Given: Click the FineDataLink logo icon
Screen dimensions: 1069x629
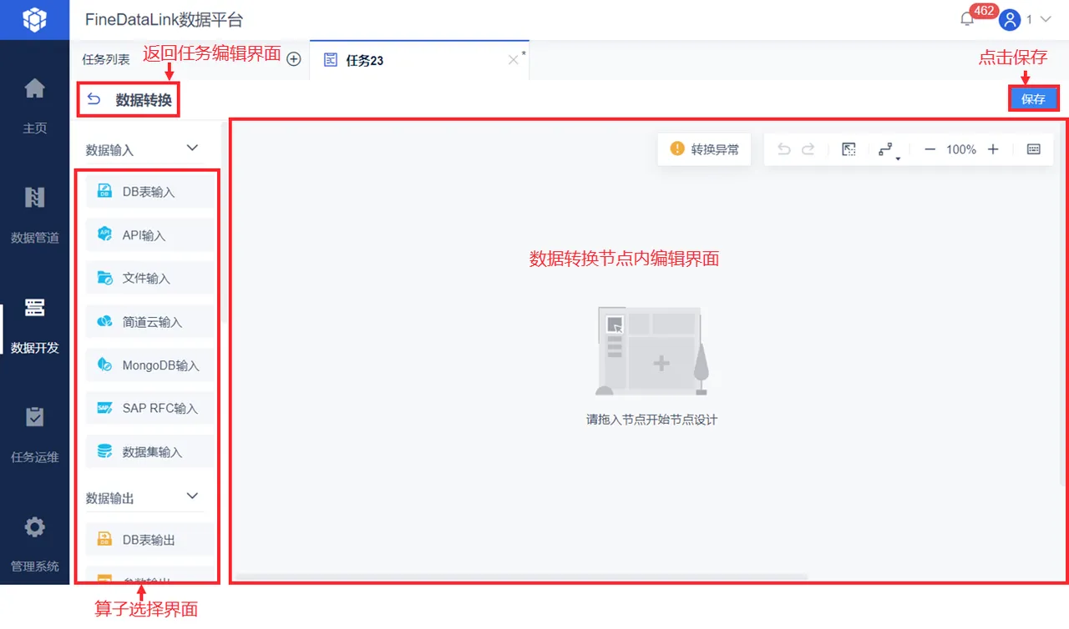Looking at the screenshot, I should tap(34, 19).
